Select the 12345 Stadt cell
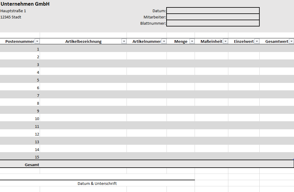The image size is (294, 192). [x=11, y=17]
